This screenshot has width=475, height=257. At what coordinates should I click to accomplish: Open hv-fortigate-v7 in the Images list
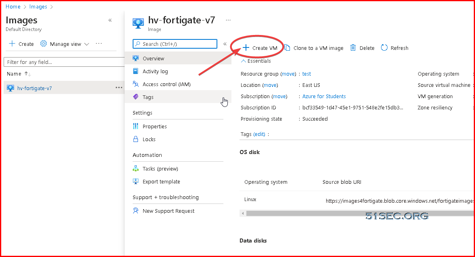point(35,88)
